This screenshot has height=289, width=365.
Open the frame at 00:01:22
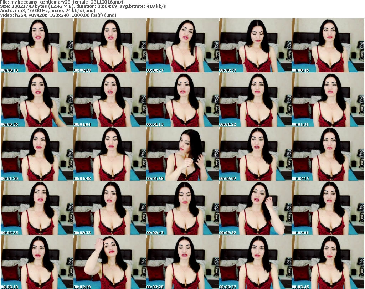point(255,99)
